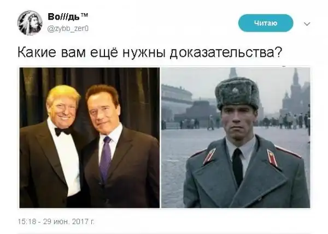Click the fur ushanka hat in right photo
Viewport: 328px width, 234px height.
click(x=237, y=93)
